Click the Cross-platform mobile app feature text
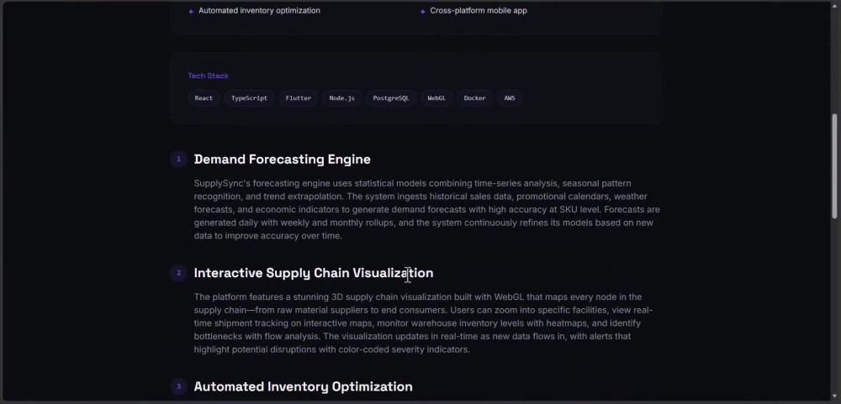 [x=479, y=11]
